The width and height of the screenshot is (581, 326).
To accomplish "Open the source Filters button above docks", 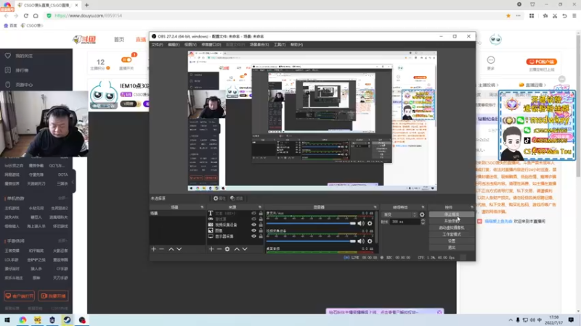I will point(237,198).
